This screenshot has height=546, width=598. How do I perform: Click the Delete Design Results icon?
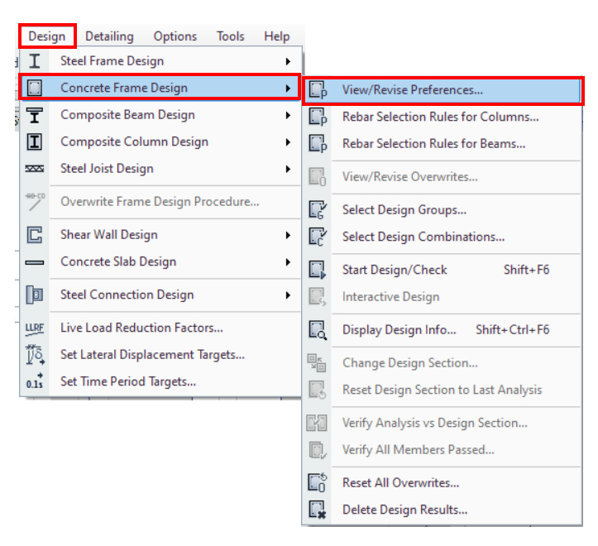pos(318,510)
